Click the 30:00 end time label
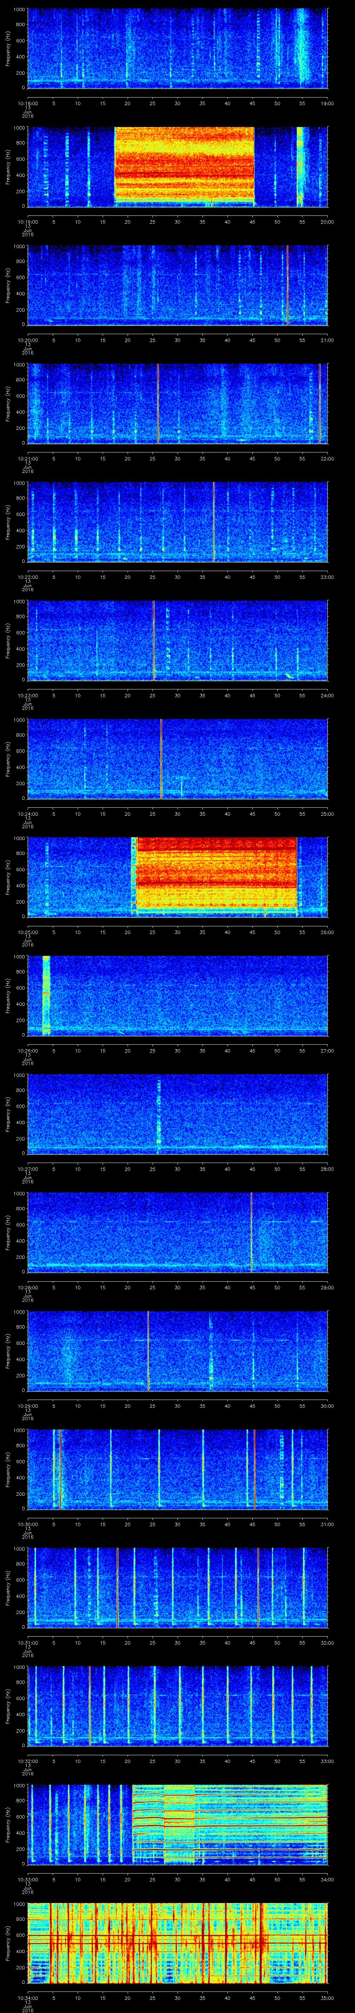Viewport: 355px width, 2013px height. (328, 1406)
